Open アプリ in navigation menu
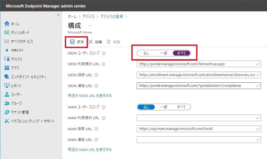 point(15,68)
